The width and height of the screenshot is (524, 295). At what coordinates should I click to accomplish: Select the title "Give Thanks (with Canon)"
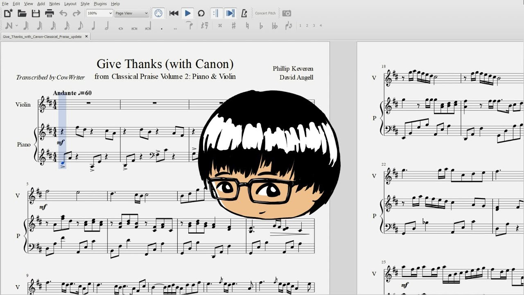pyautogui.click(x=165, y=64)
